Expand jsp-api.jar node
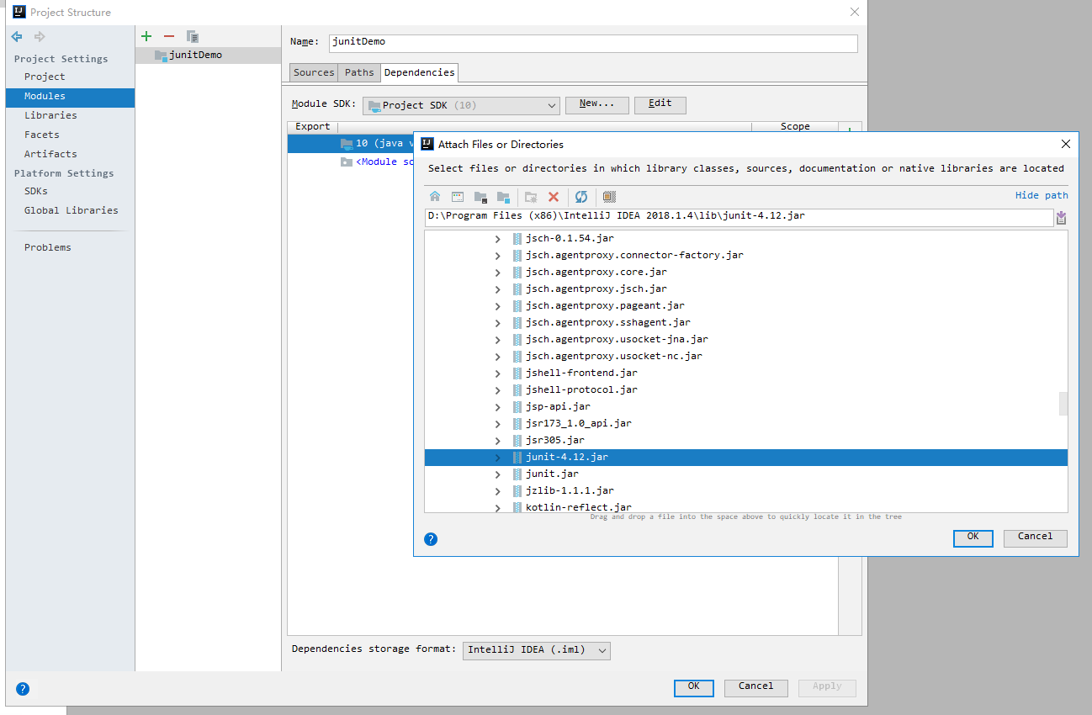Image resolution: width=1092 pixels, height=715 pixels. (x=497, y=407)
